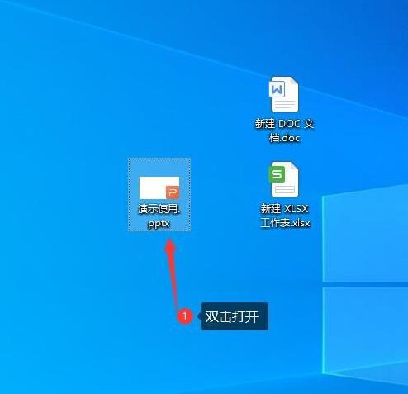The width and height of the screenshot is (408, 394).
Task: Click the 新建 XLSX 工作表.xlsx file name text
Action: [x=285, y=216]
